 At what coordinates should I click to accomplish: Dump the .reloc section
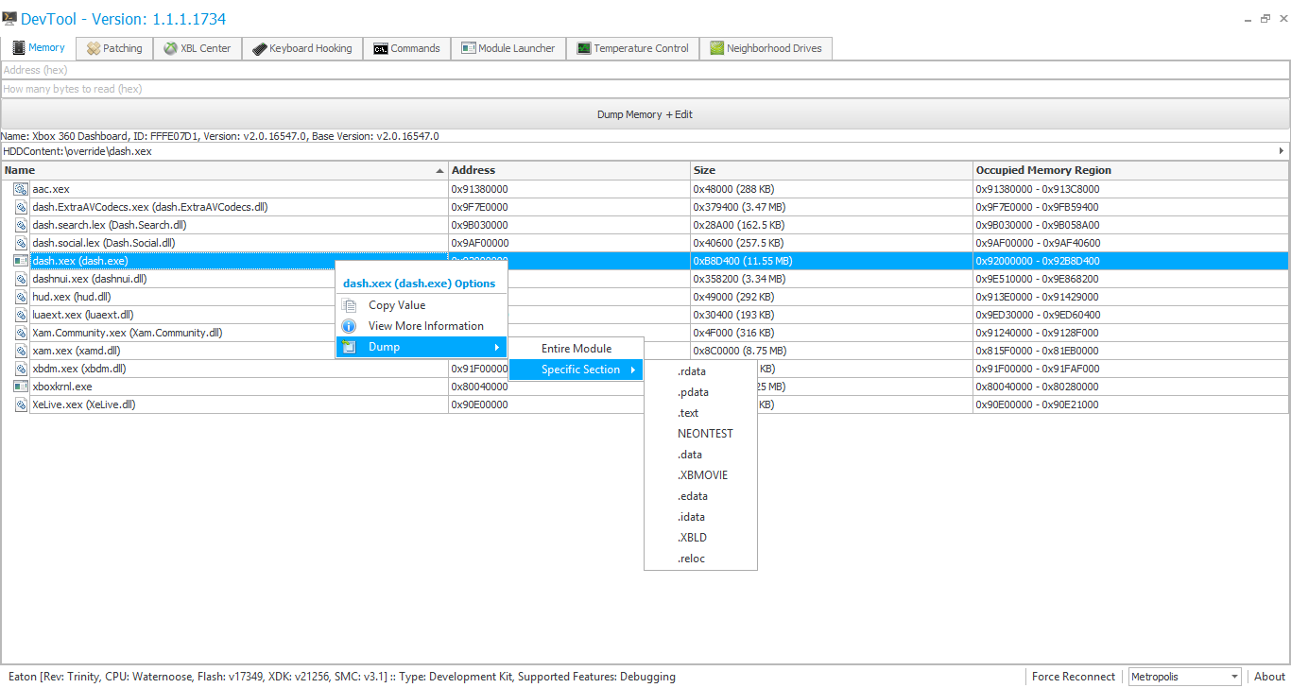pos(700,559)
